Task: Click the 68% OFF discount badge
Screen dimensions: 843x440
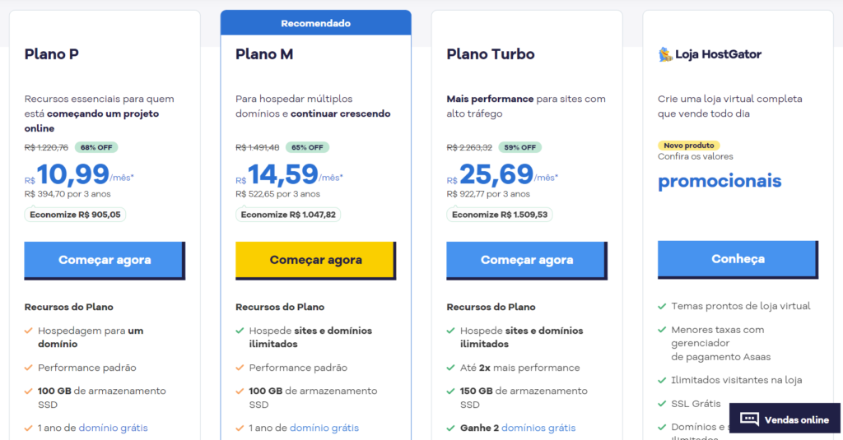Action: [x=96, y=147]
